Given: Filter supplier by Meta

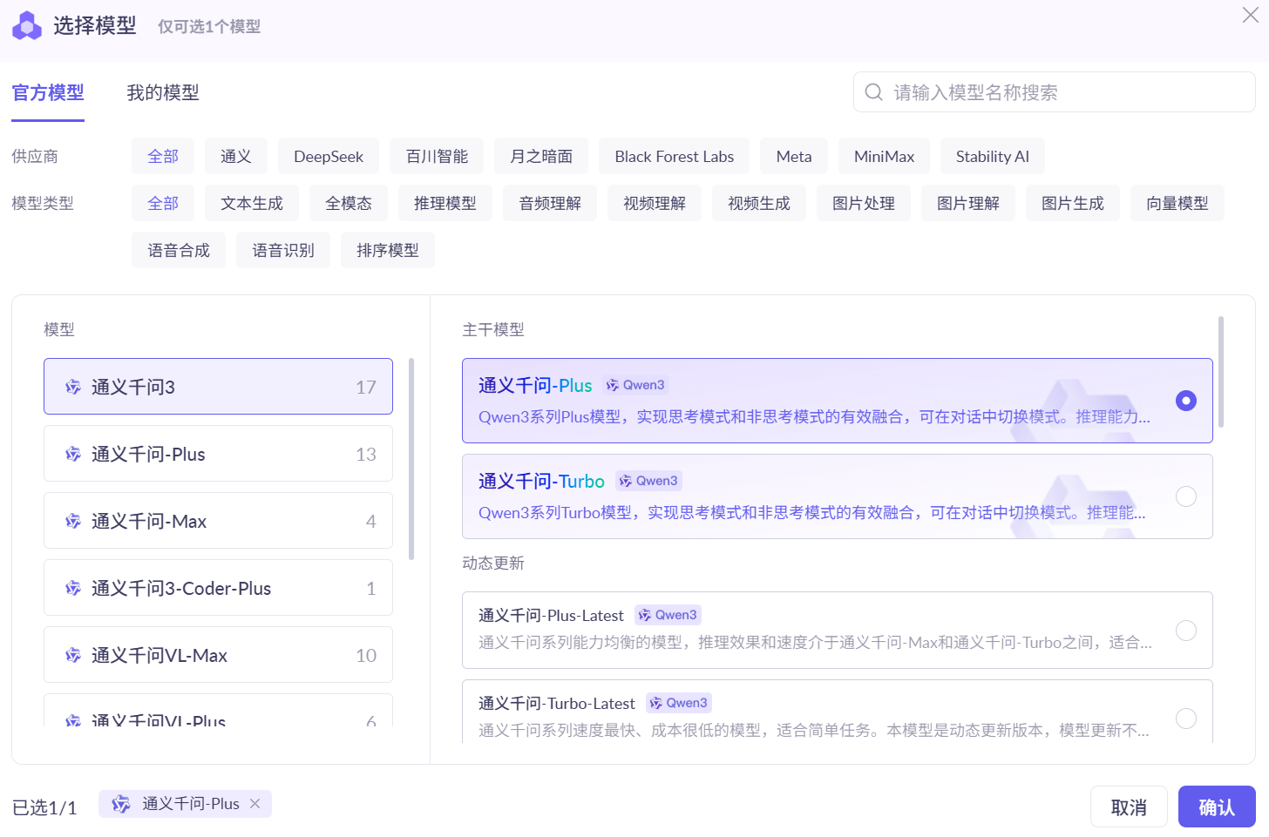Looking at the screenshot, I should (x=794, y=156).
